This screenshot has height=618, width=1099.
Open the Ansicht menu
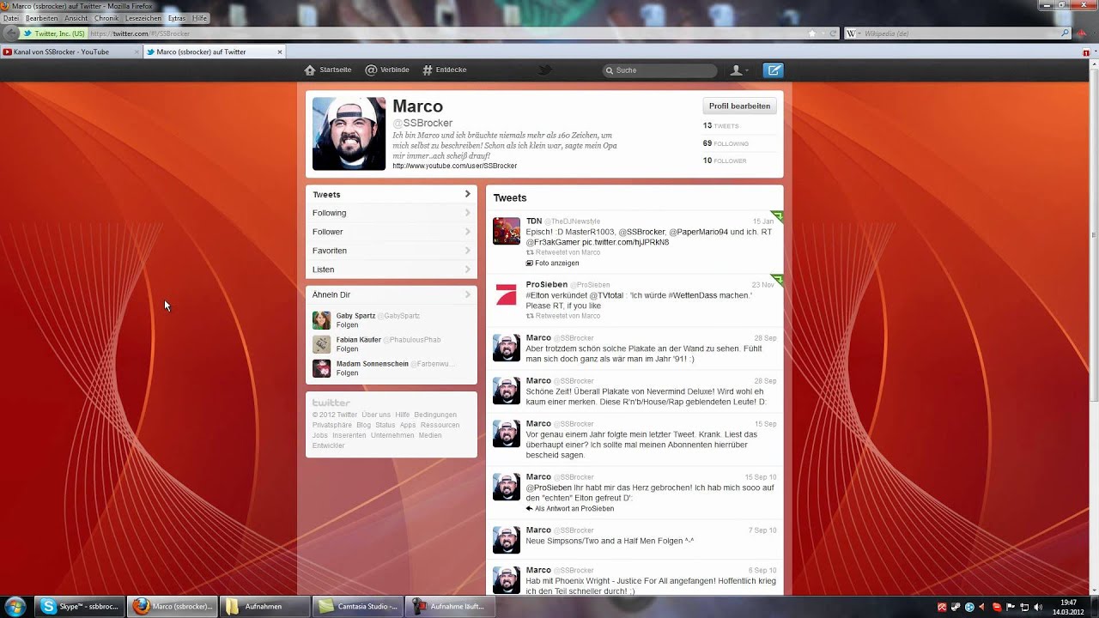coord(76,18)
